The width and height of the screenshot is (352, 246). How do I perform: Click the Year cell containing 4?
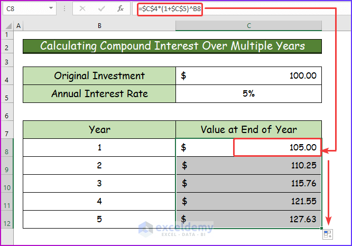click(x=99, y=201)
